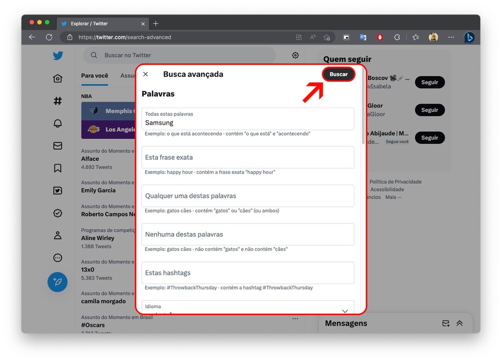Viewport: 502px width, 362px height.
Task: Open the browser Extensions puzzle icon
Action: [397, 37]
